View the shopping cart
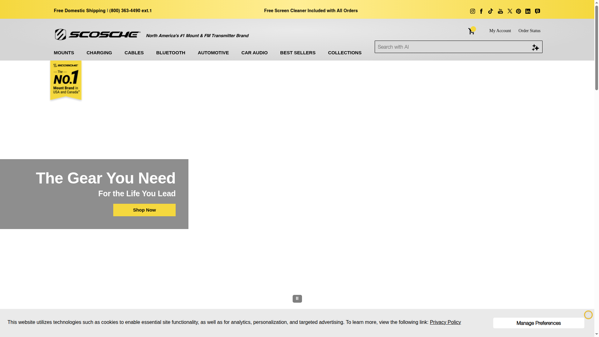The height and width of the screenshot is (337, 599). [471, 31]
